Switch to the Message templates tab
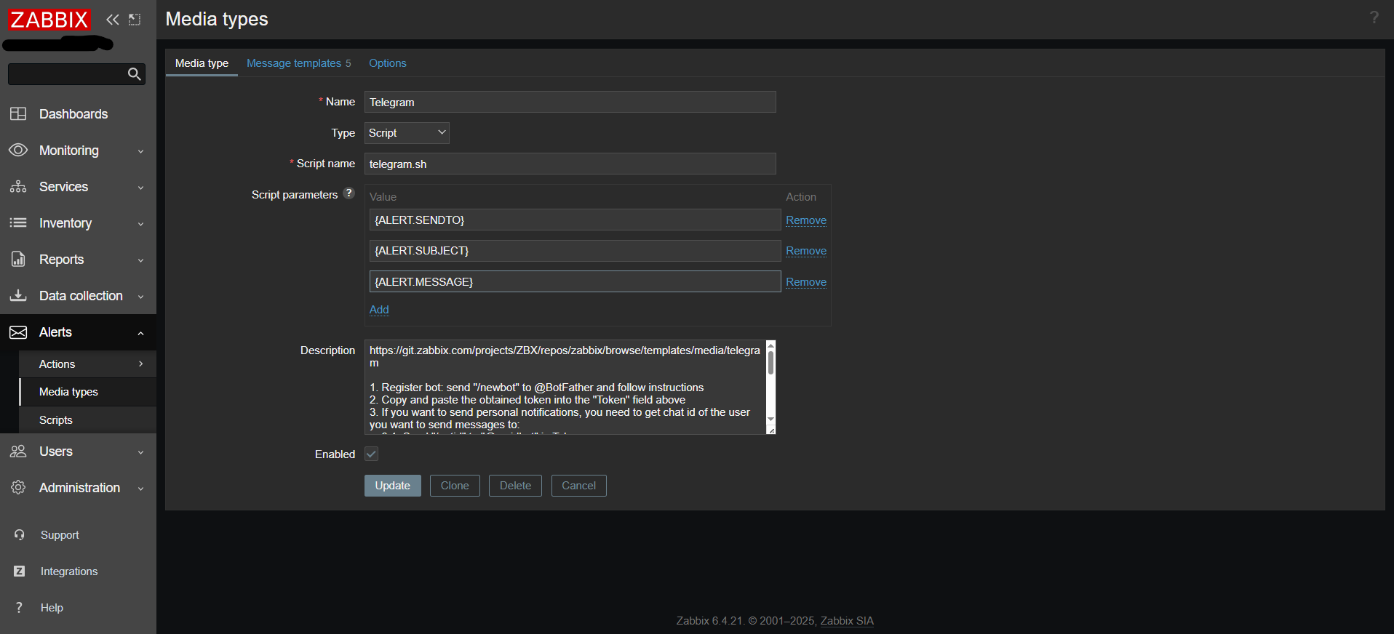Image resolution: width=1394 pixels, height=634 pixels. [x=298, y=63]
